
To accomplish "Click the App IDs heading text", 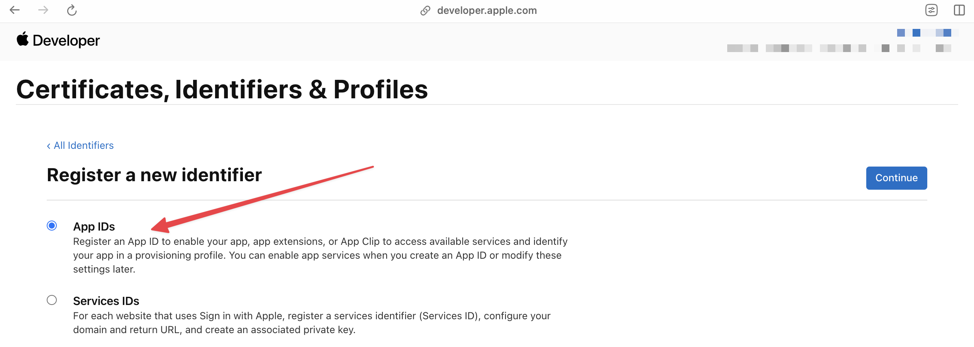I will 94,227.
